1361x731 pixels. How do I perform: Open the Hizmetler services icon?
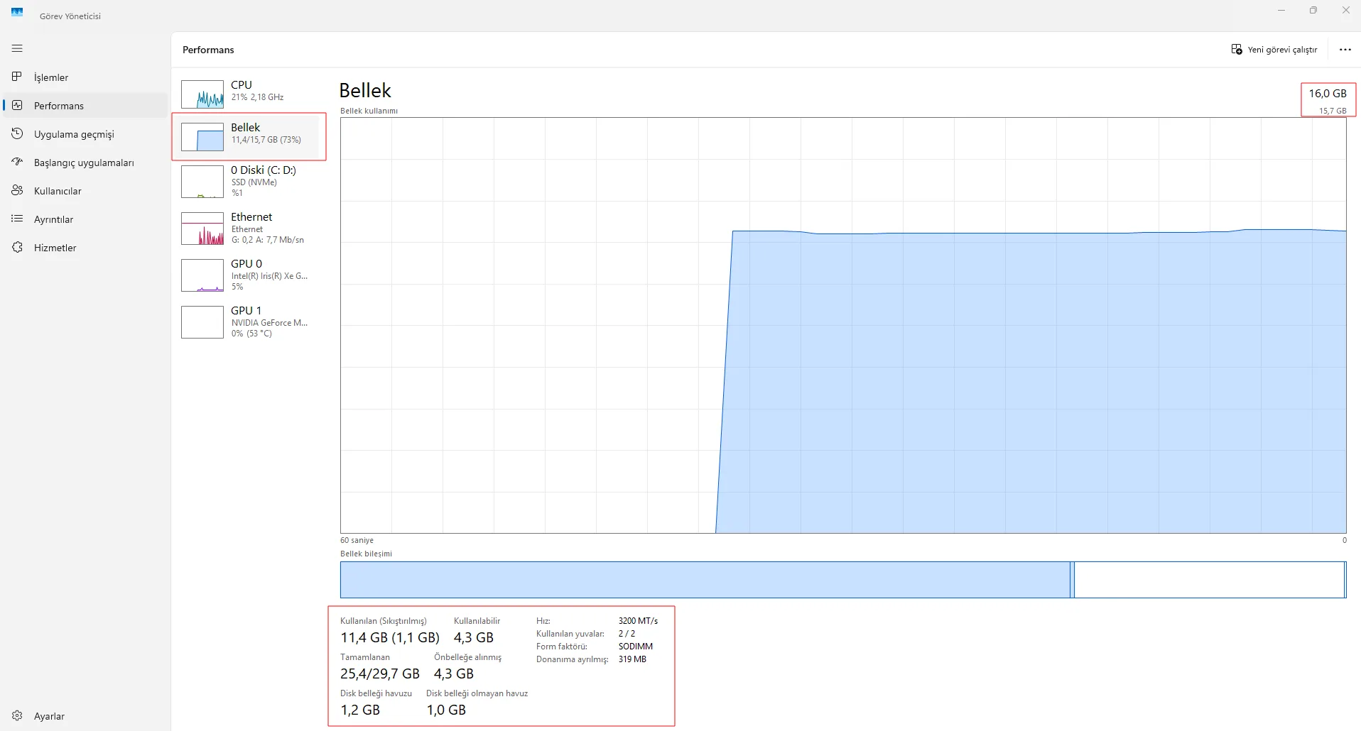(17, 247)
